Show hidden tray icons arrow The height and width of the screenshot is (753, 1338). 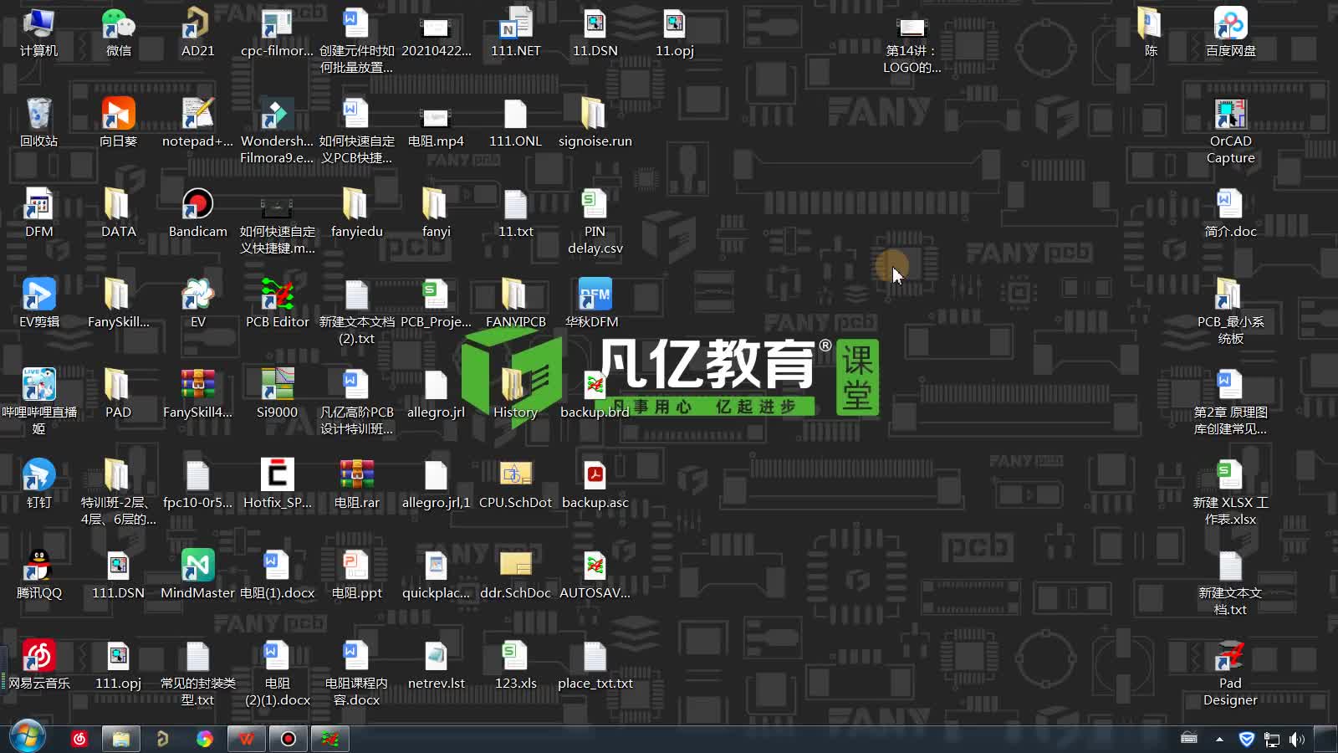[1219, 739]
